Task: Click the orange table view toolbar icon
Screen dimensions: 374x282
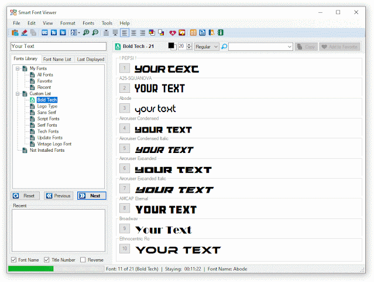Action: (193, 33)
